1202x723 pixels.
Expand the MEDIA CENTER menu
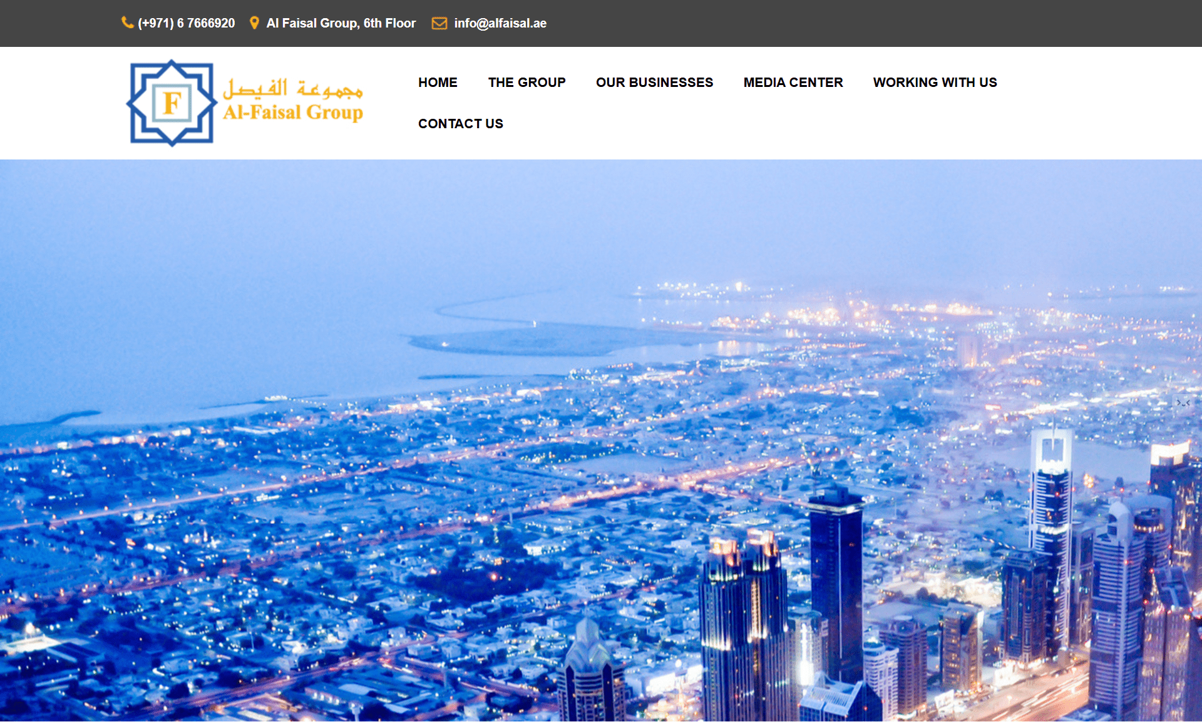(793, 83)
